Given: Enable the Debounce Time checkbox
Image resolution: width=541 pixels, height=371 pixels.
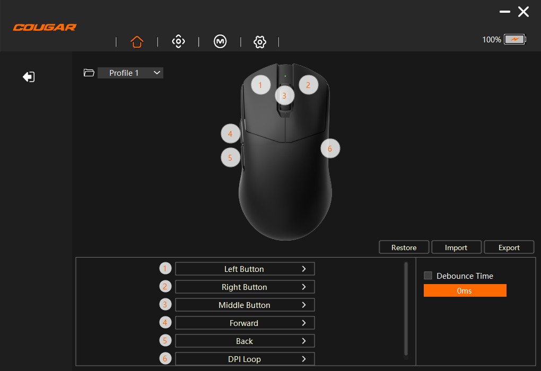Looking at the screenshot, I should coord(428,276).
